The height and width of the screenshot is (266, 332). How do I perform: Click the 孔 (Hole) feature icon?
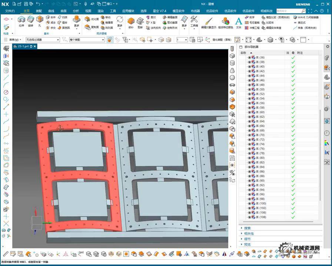(x=40, y=20)
